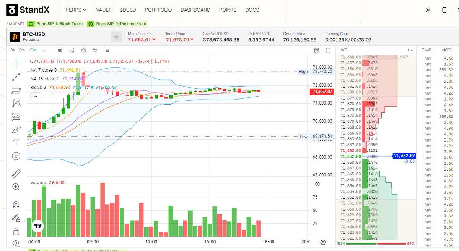459x251 pixels.
Task: Open the VAULT page
Action: (103, 10)
